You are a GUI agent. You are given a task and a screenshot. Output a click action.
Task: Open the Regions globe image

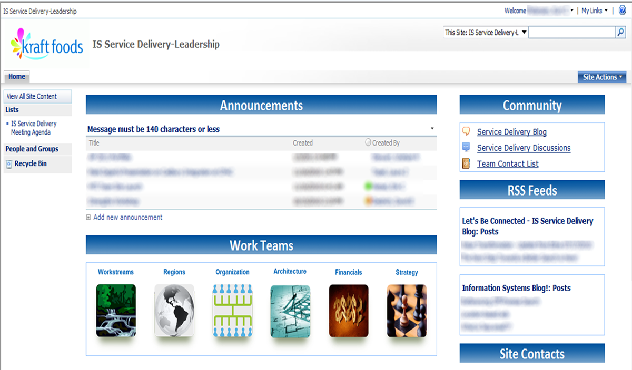click(174, 311)
